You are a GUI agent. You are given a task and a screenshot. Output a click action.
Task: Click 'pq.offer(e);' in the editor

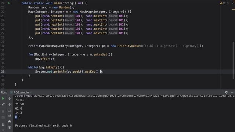coord(45,59)
